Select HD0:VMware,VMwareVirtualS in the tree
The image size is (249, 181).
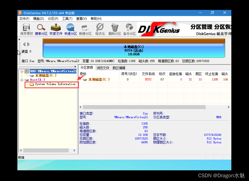[x=53, y=71]
